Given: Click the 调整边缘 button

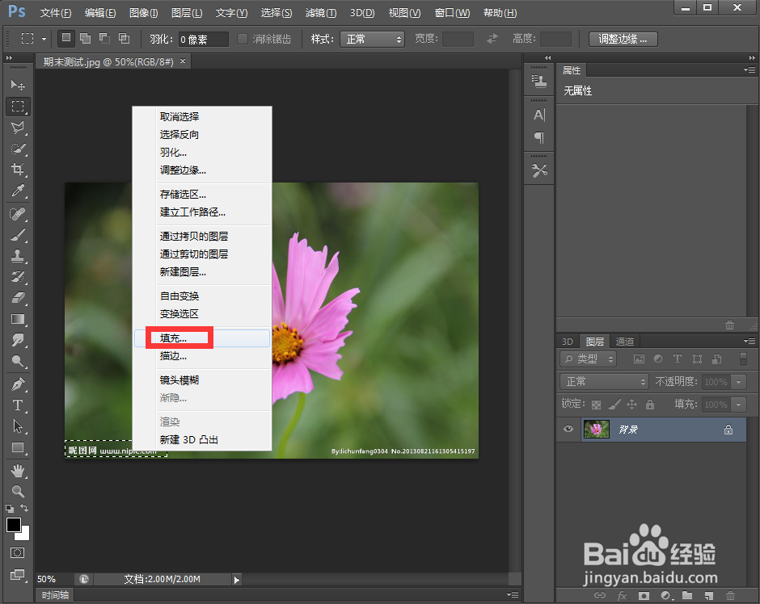Looking at the screenshot, I should (x=623, y=38).
